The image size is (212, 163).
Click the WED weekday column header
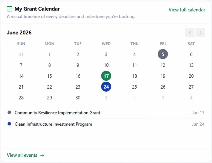pos(106,44)
